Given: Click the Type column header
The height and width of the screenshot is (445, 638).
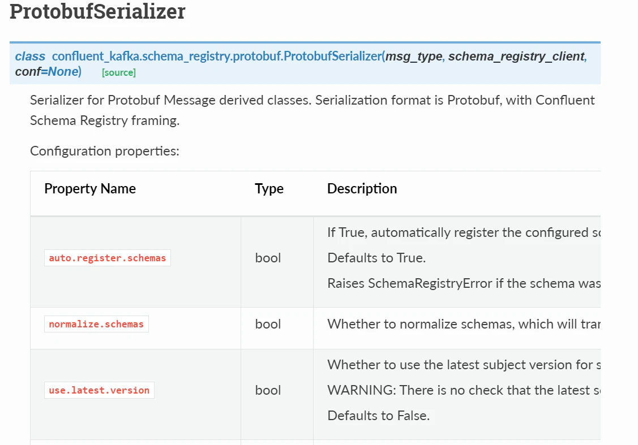Looking at the screenshot, I should point(269,188).
